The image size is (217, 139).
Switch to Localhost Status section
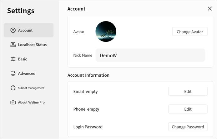click(32, 45)
